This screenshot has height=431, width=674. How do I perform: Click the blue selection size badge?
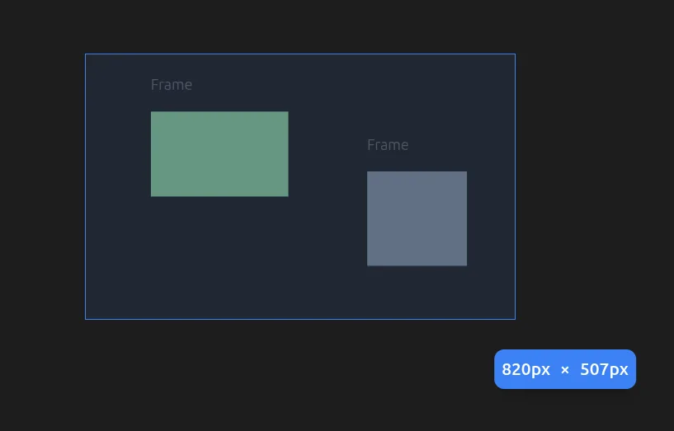[565, 369]
